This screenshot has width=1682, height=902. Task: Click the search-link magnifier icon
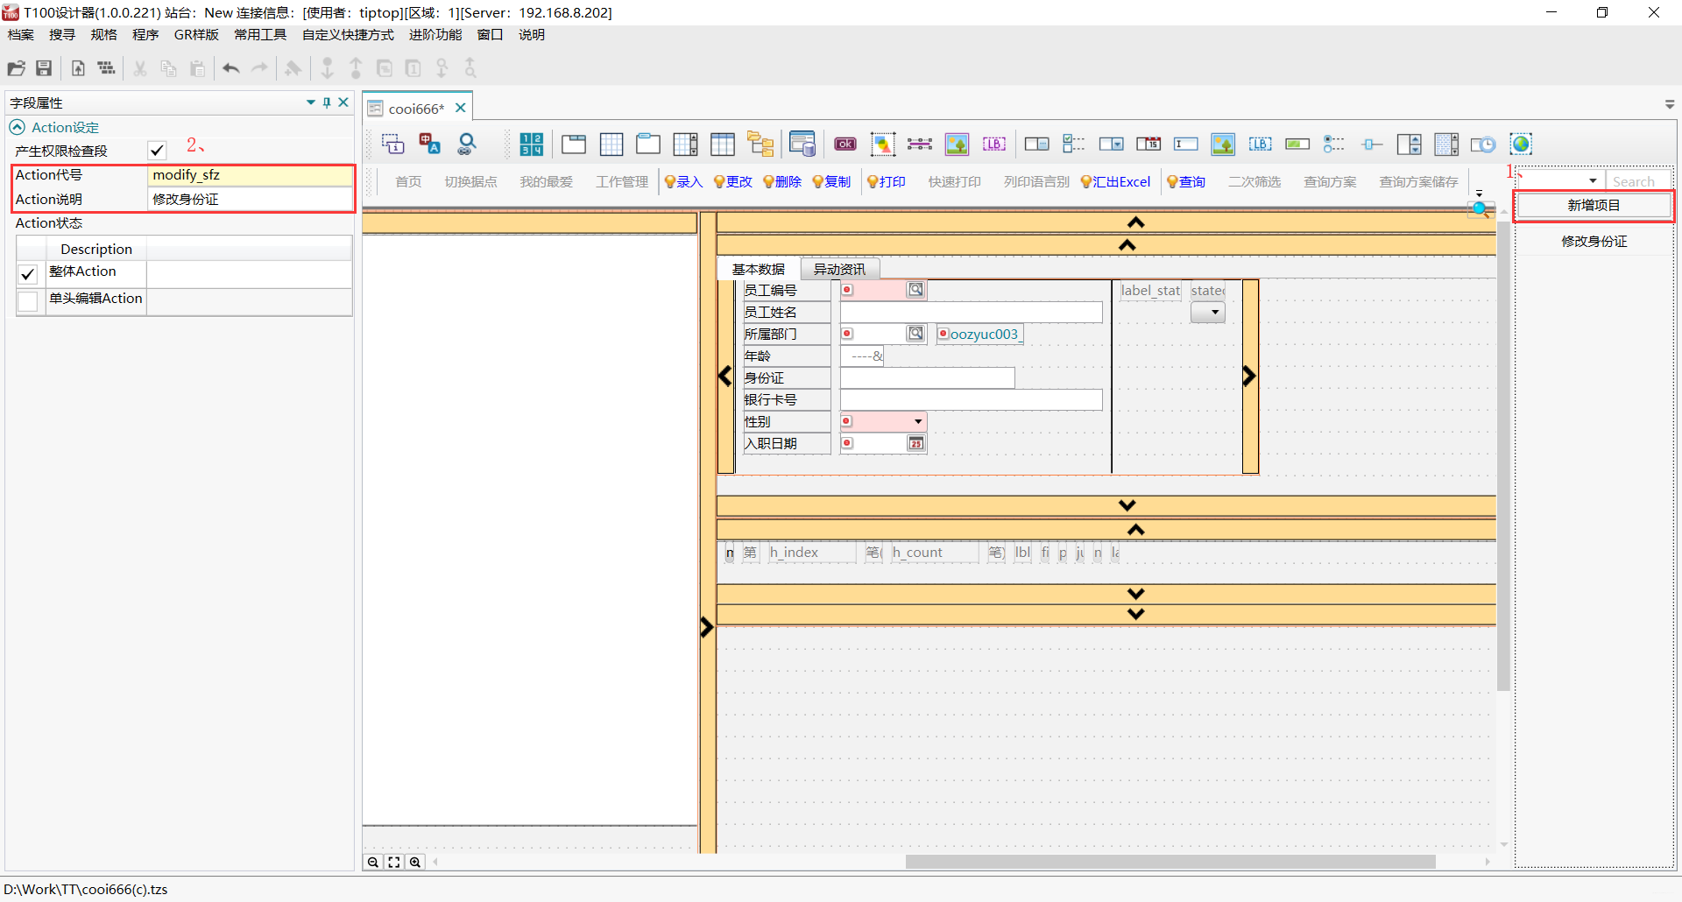pyautogui.click(x=467, y=144)
